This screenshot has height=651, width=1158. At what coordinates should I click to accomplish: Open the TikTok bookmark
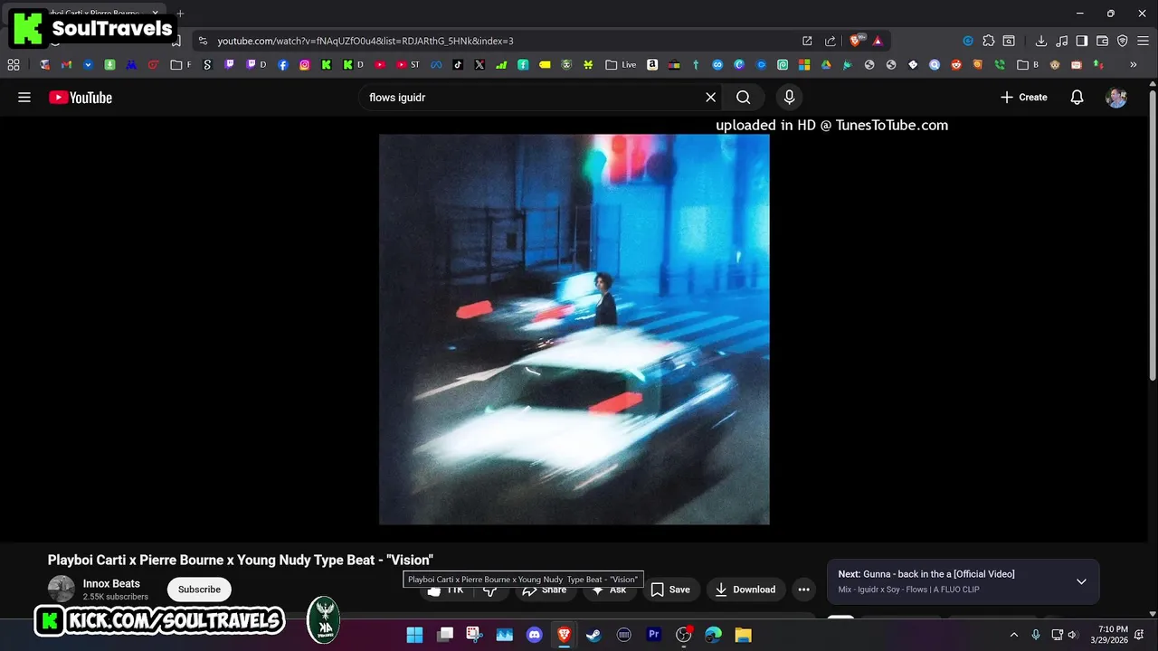[458, 65]
